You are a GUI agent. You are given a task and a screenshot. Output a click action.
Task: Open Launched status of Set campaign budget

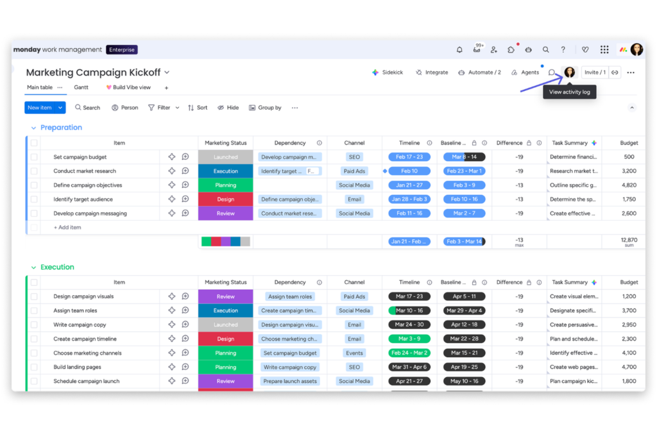[225, 157]
